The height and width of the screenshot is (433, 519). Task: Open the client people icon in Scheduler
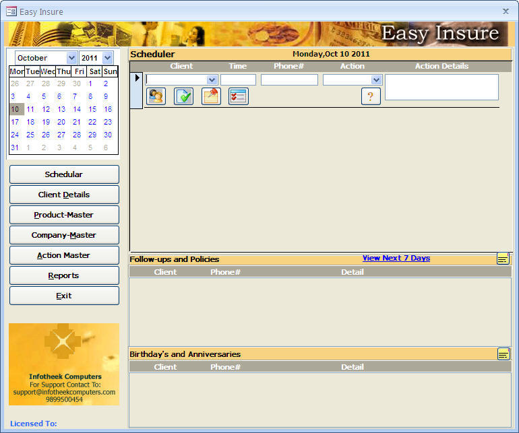156,96
